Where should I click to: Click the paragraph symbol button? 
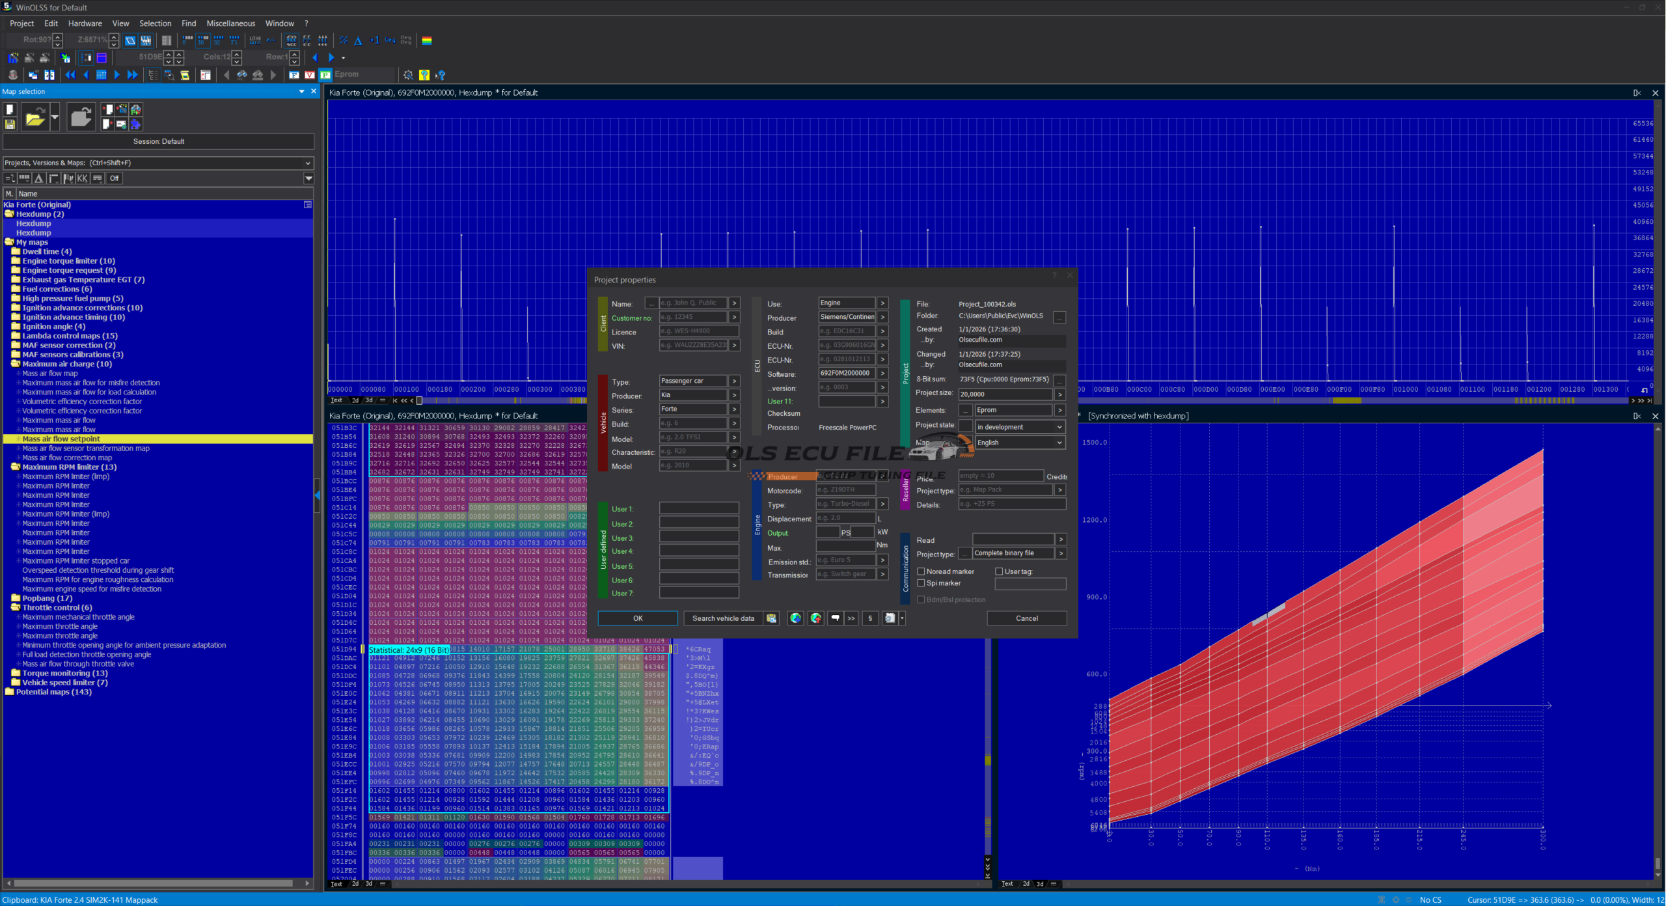870,618
